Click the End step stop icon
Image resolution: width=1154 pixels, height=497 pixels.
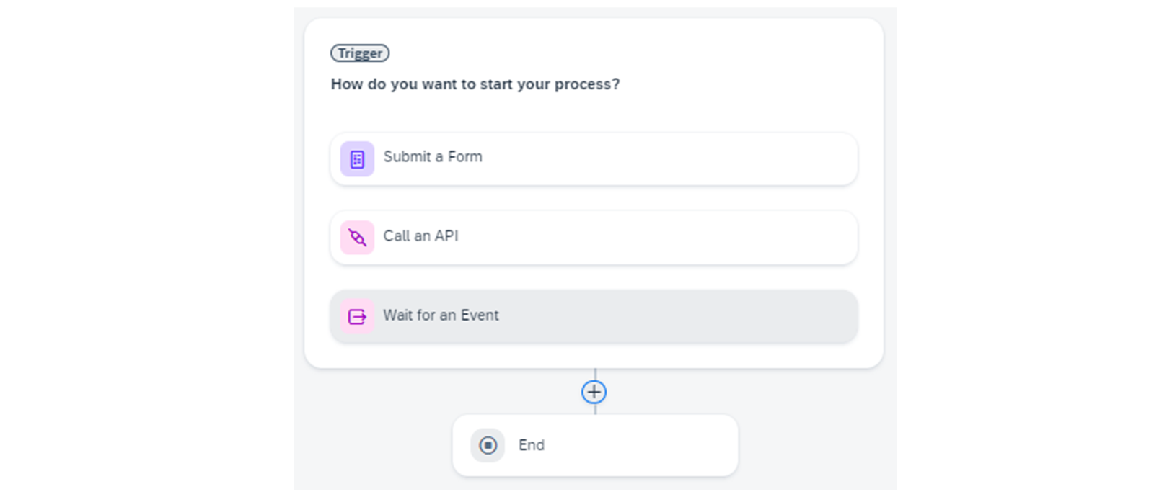[x=488, y=445]
